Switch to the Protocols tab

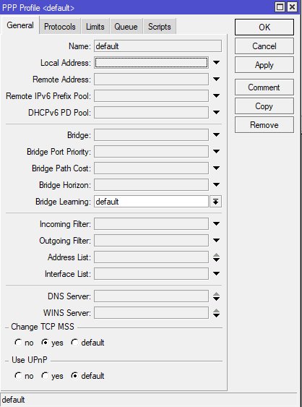tap(60, 27)
